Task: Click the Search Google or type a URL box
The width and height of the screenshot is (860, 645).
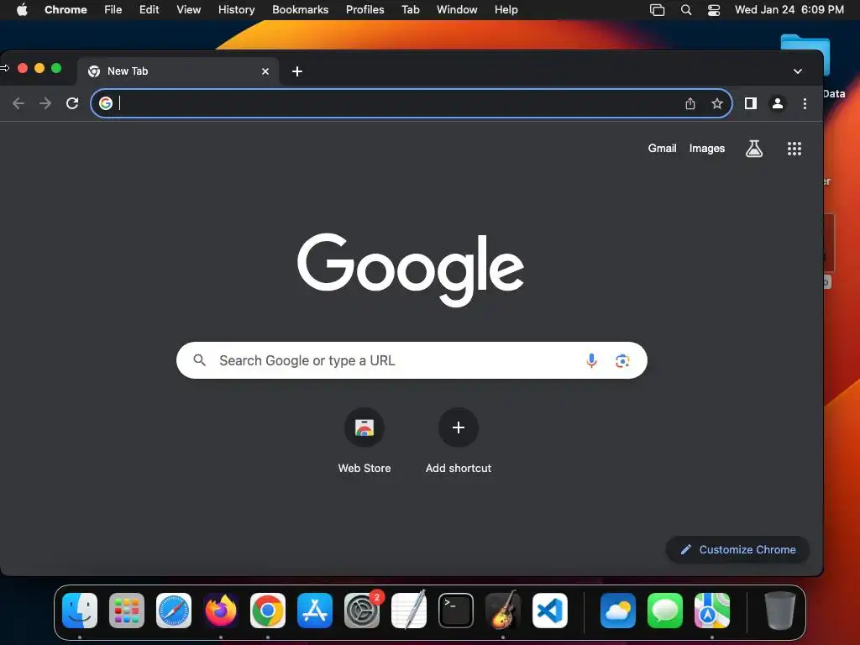Action: tap(412, 360)
